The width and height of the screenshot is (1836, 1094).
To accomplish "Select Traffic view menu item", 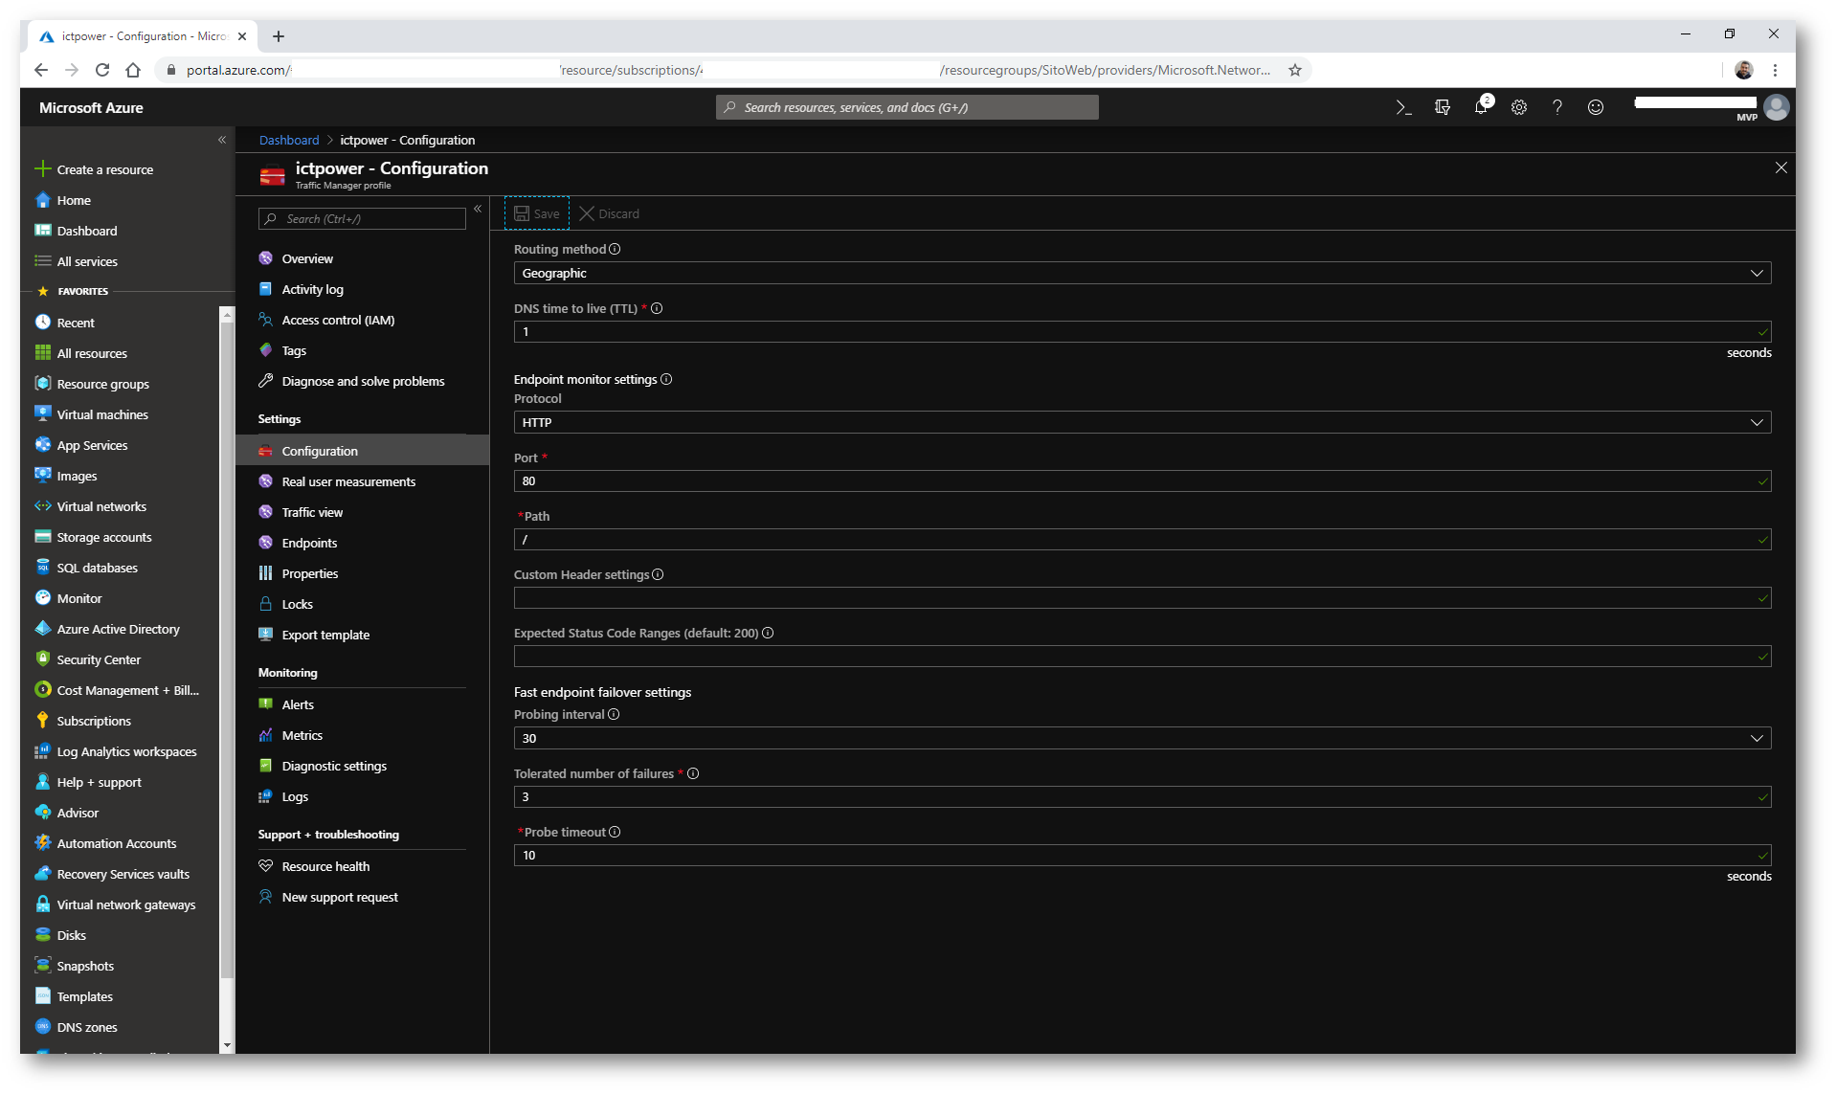I will pos(312,513).
